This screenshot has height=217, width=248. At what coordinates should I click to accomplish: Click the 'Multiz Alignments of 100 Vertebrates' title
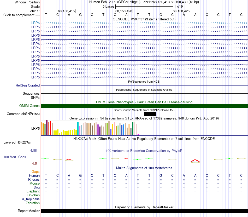click(x=144, y=168)
